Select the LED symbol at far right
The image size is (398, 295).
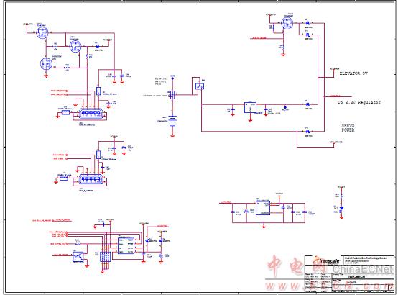click(x=342, y=208)
